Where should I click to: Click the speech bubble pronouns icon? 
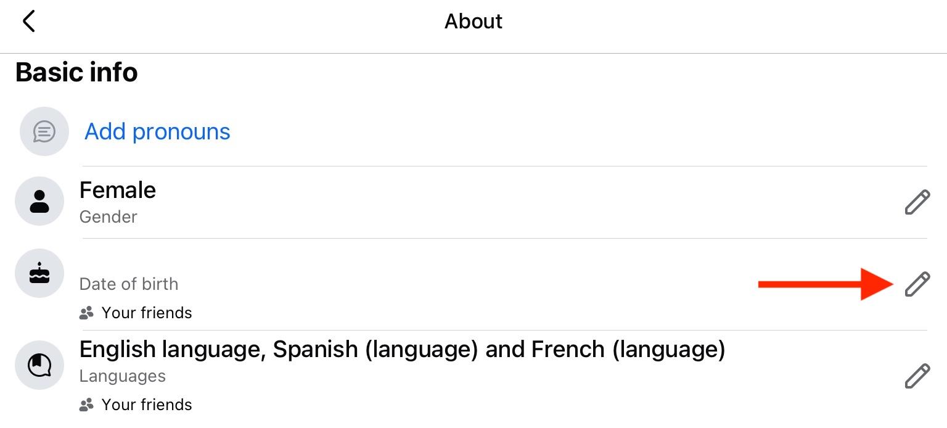(44, 131)
